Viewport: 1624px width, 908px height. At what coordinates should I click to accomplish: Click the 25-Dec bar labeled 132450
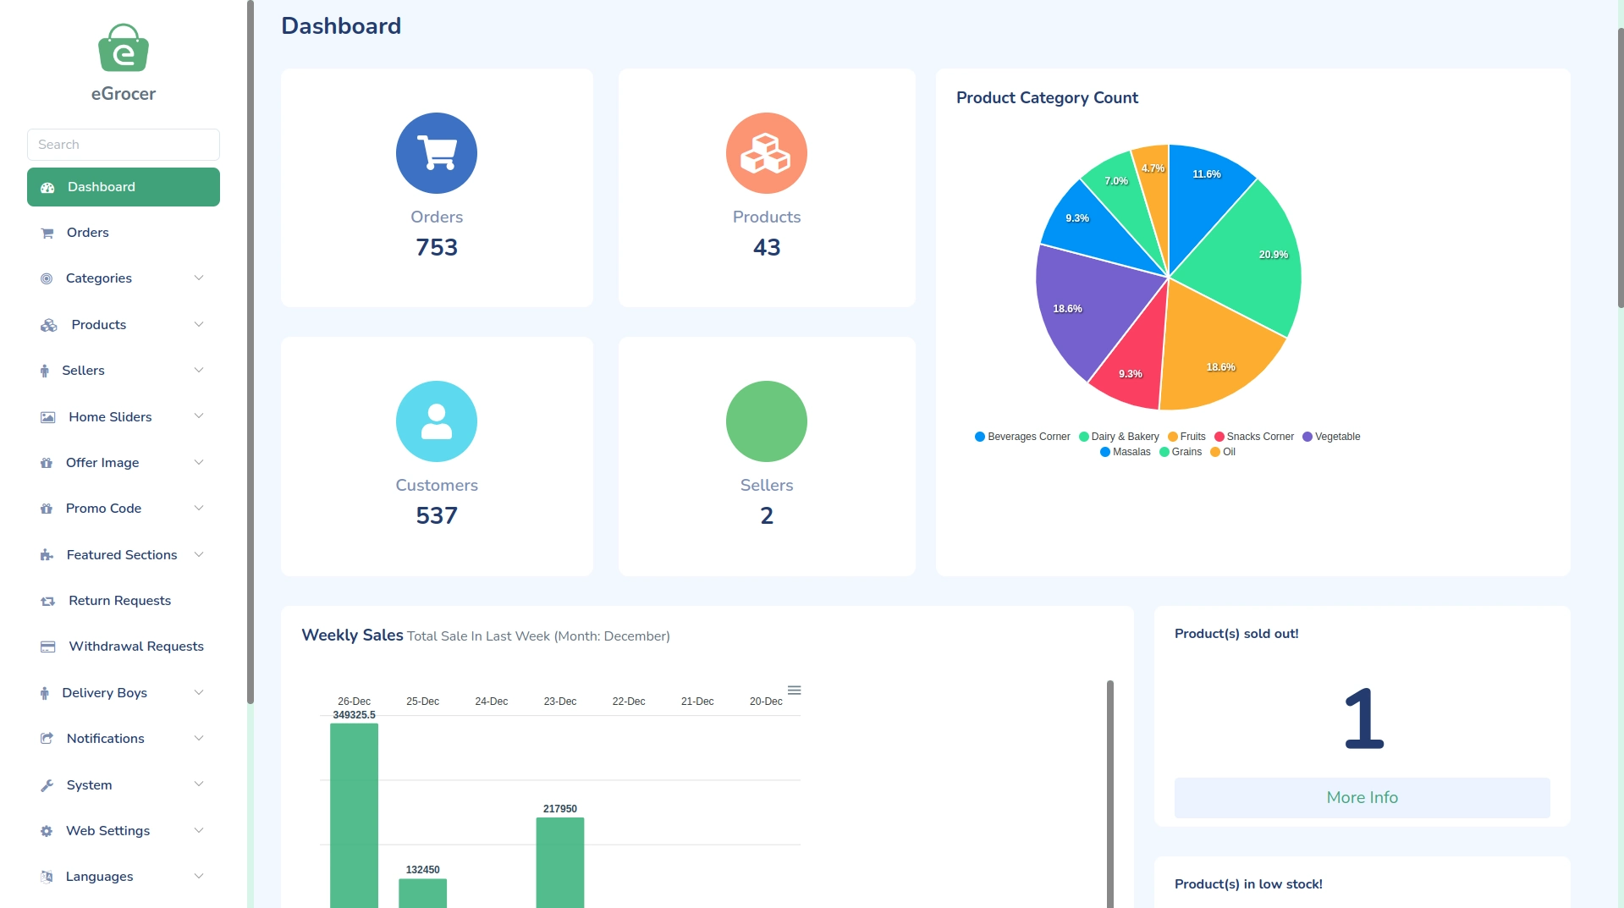click(423, 893)
